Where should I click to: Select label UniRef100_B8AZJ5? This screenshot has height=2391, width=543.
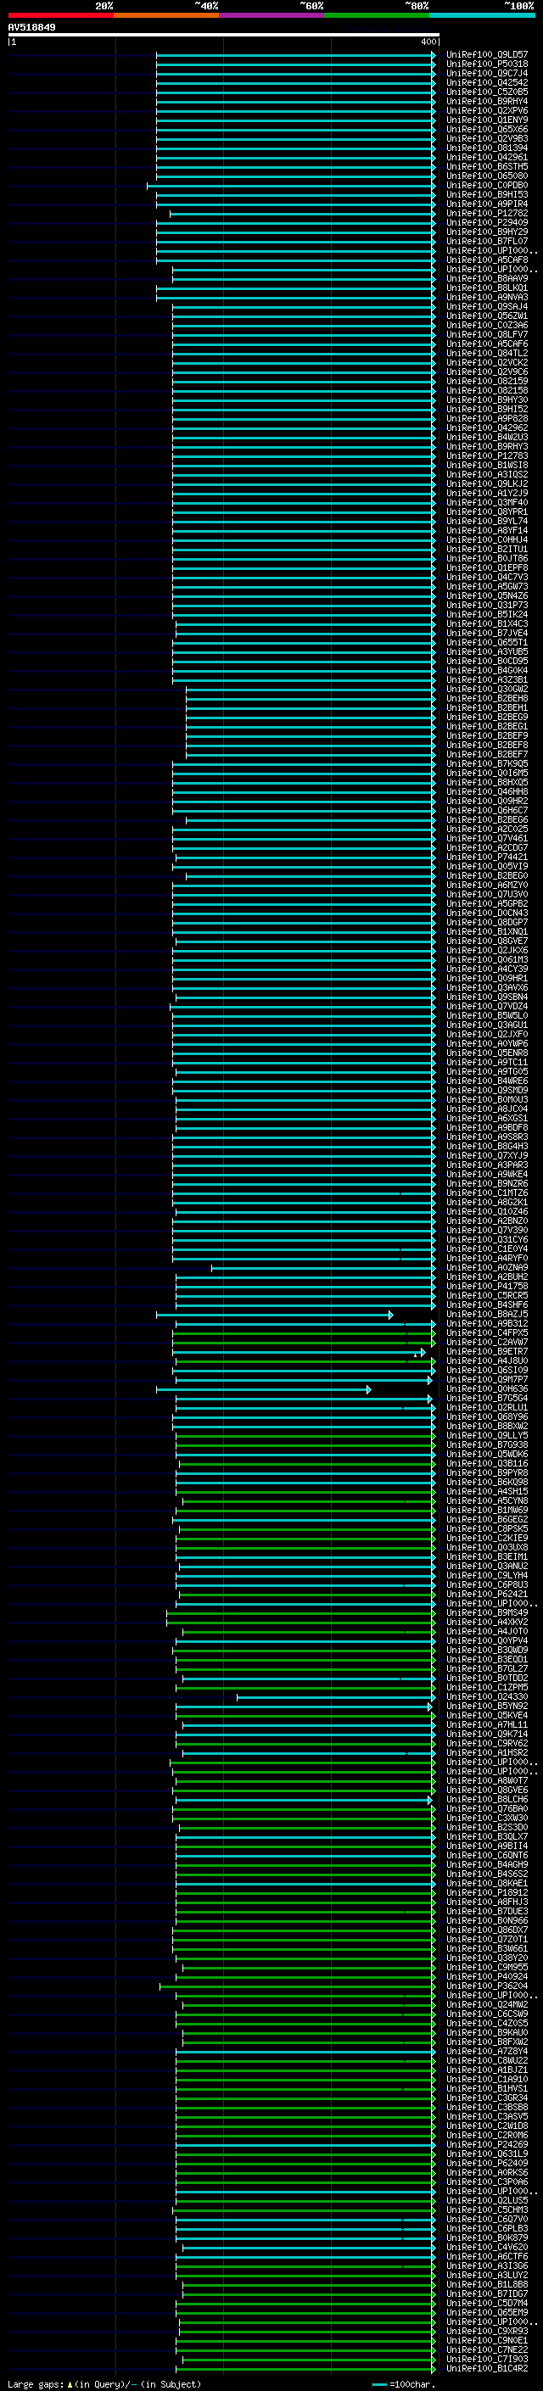486,1315
